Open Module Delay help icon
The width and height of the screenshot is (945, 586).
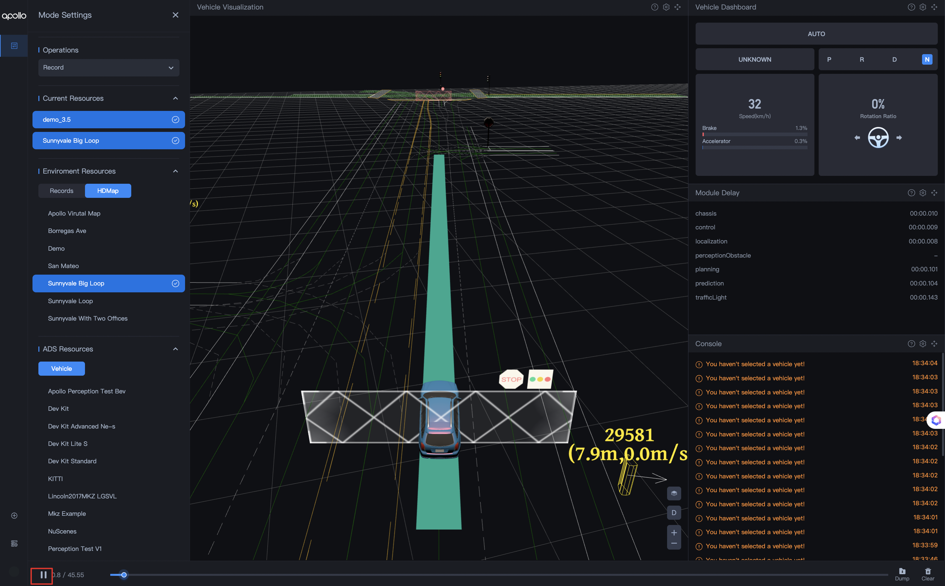pyautogui.click(x=911, y=193)
